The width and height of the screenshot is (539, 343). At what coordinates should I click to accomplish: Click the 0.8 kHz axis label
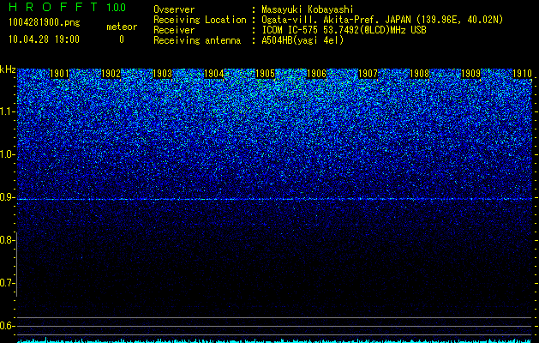coord(7,240)
